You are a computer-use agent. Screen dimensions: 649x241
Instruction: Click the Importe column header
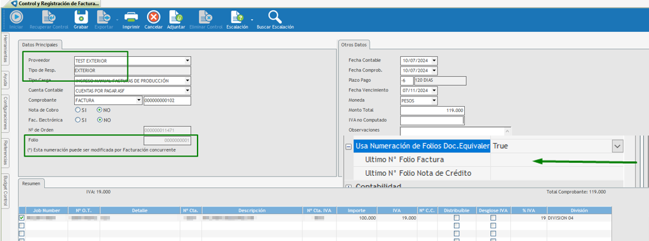(x=356, y=210)
